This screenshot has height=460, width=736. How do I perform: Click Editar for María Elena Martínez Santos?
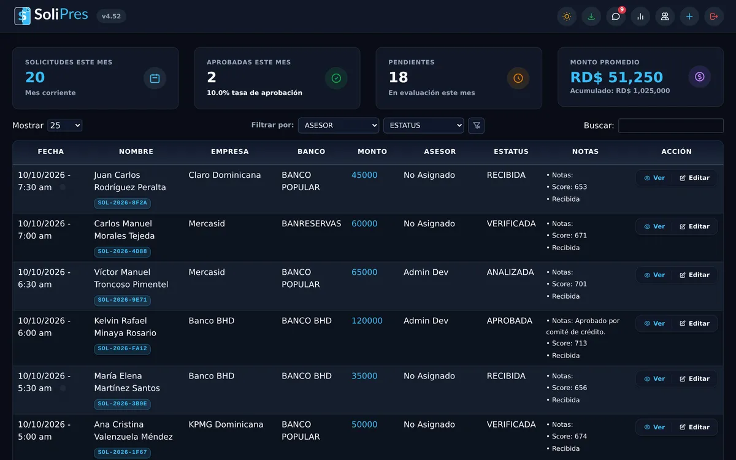tap(694, 379)
